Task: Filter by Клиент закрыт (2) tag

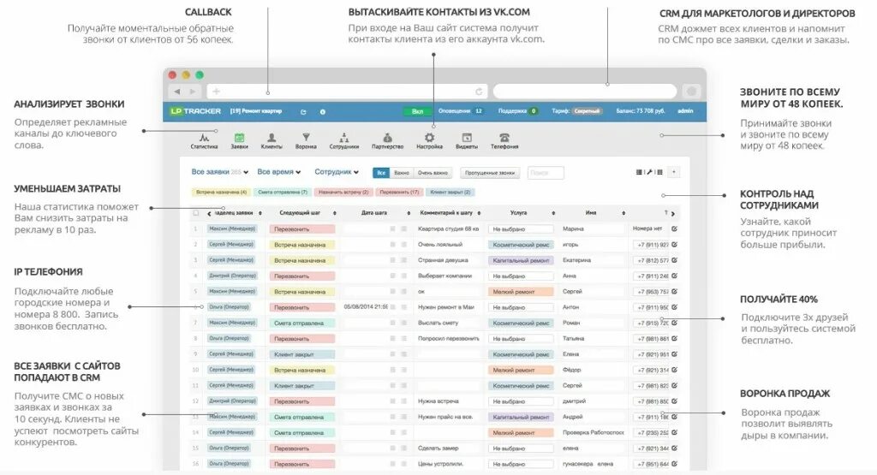Action: pos(450,193)
